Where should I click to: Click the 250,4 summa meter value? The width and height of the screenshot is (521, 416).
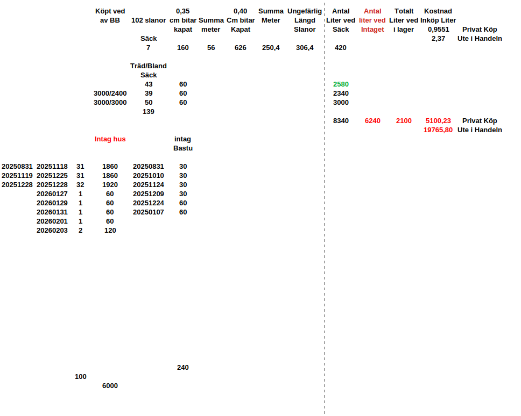click(x=271, y=48)
